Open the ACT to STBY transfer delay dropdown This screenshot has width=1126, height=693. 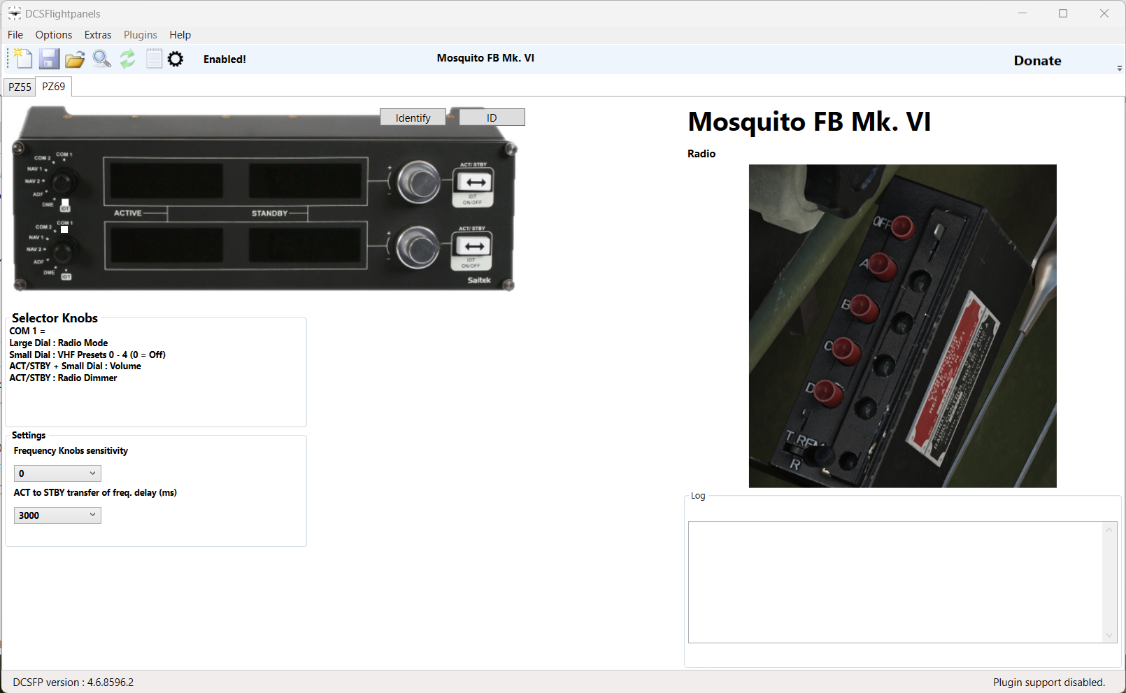pos(57,515)
